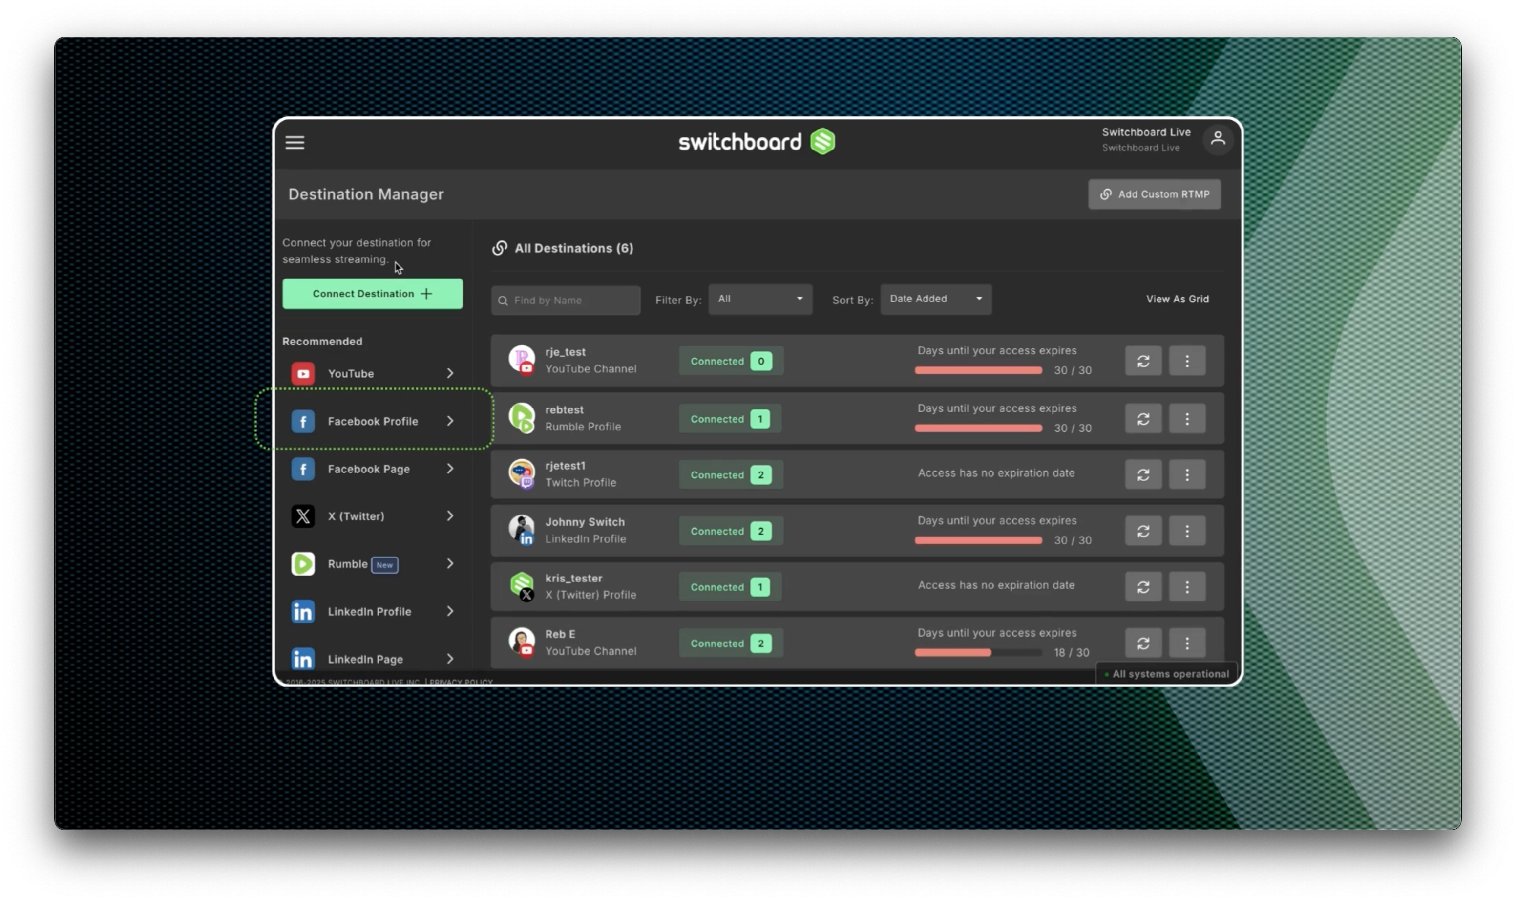Click the Facebook Page icon
The height and width of the screenshot is (902, 1516).
[x=302, y=469]
